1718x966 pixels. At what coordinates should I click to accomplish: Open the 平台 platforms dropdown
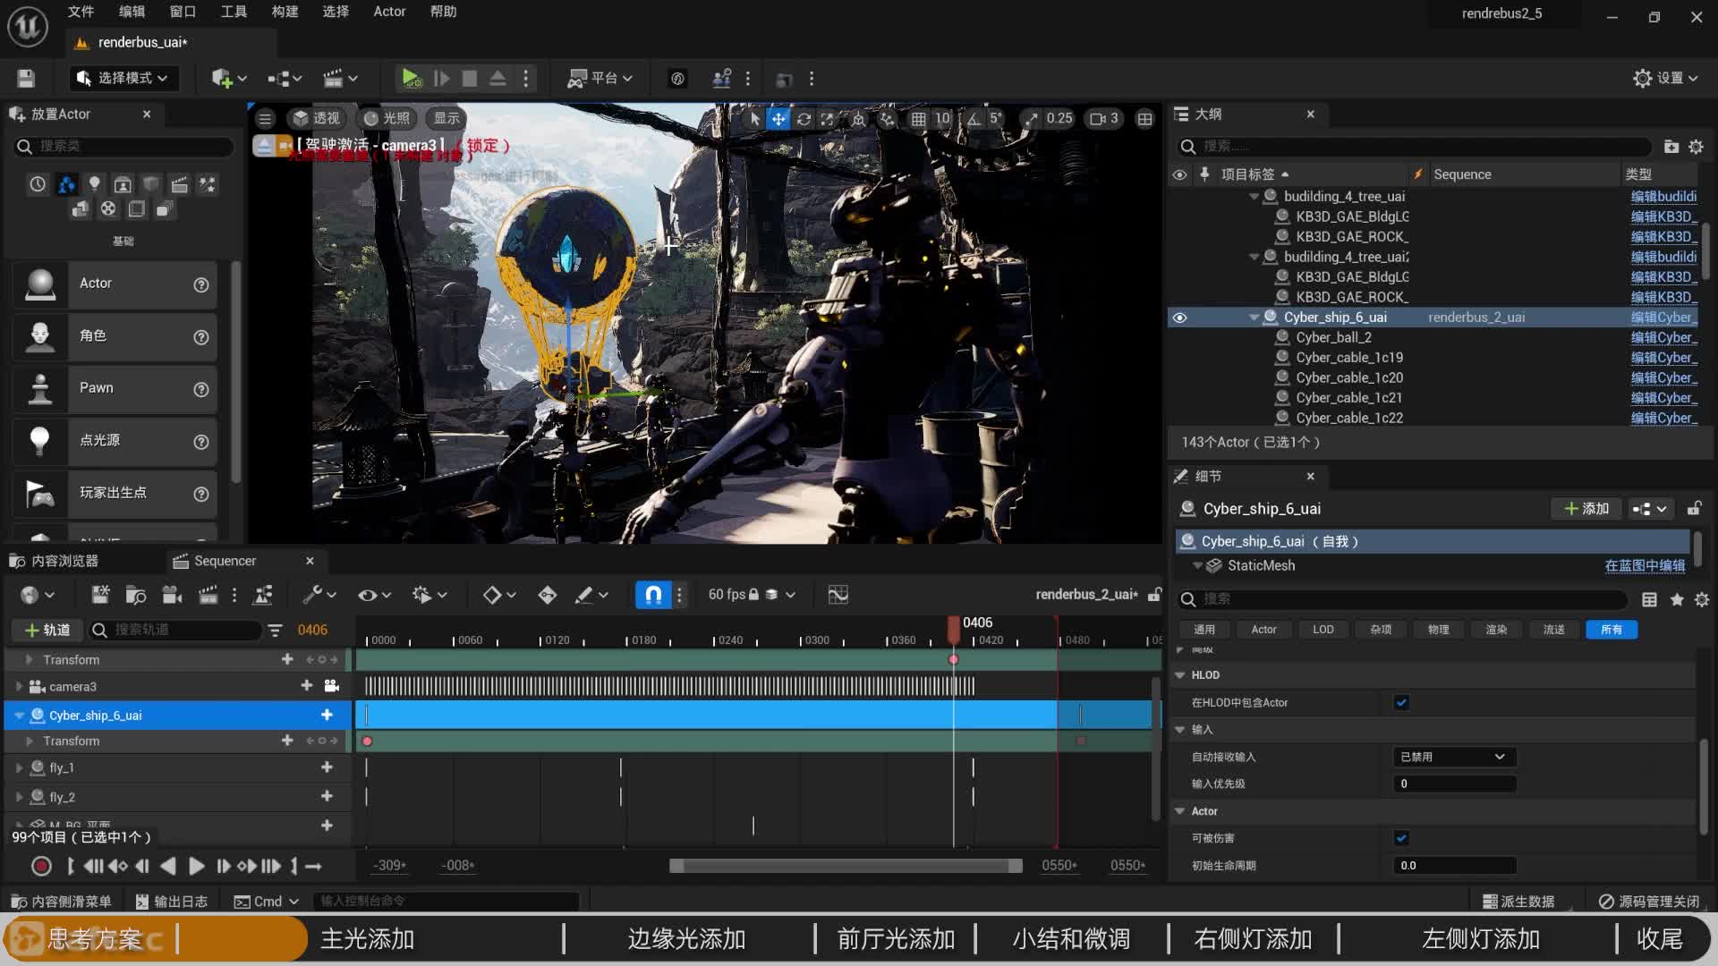click(x=600, y=79)
